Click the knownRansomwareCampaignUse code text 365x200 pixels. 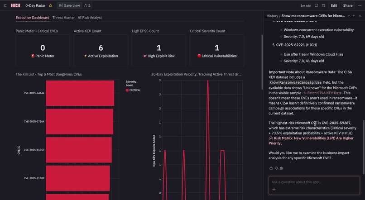[295, 82]
